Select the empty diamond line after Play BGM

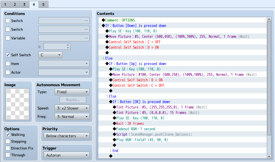coord(183,145)
